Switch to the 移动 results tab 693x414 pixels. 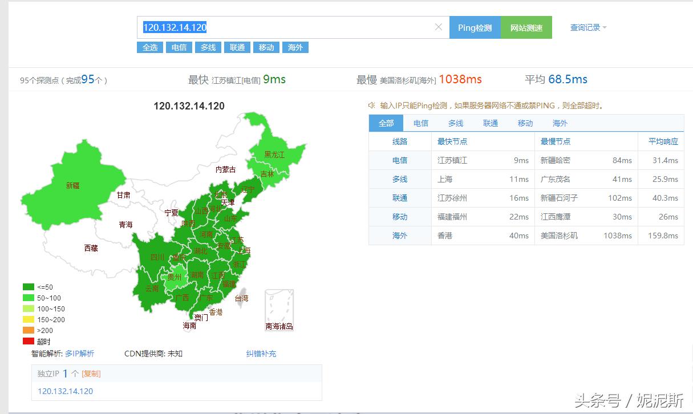coord(525,123)
